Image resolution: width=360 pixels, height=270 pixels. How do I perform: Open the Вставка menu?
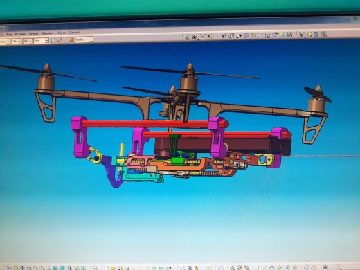tap(20, 34)
